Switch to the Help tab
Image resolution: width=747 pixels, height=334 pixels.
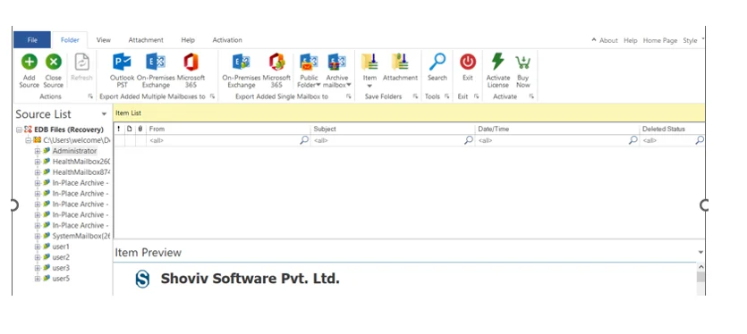click(188, 40)
